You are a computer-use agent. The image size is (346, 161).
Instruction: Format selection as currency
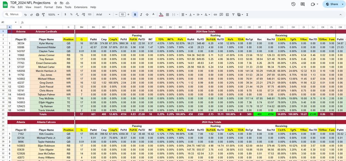pyautogui.click(x=65, y=15)
